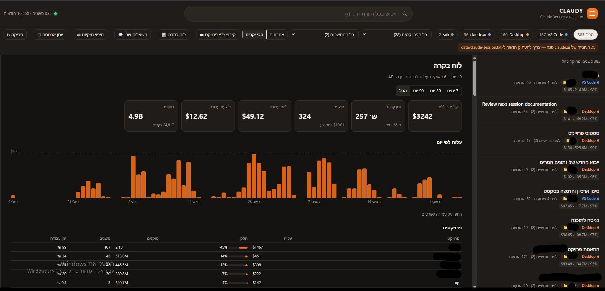Toggle sorting to 'הכי יקרים'
605x291 pixels.
(254, 35)
